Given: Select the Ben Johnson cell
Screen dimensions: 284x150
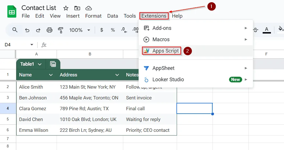Looking at the screenshot, I should click(x=36, y=98).
